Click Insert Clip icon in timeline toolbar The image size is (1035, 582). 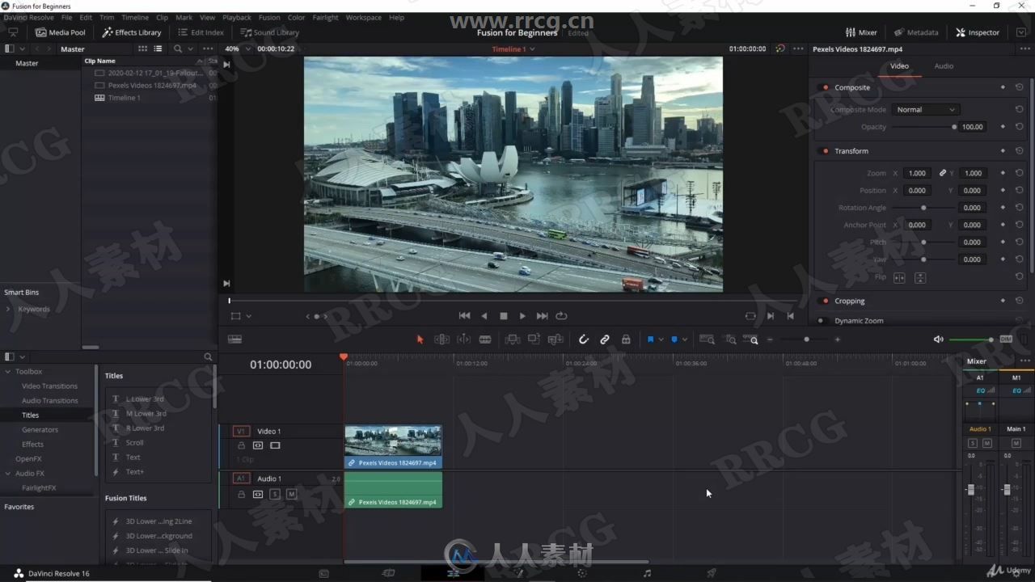(513, 339)
